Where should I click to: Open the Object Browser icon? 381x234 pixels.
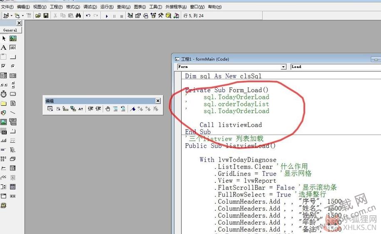click(x=153, y=15)
